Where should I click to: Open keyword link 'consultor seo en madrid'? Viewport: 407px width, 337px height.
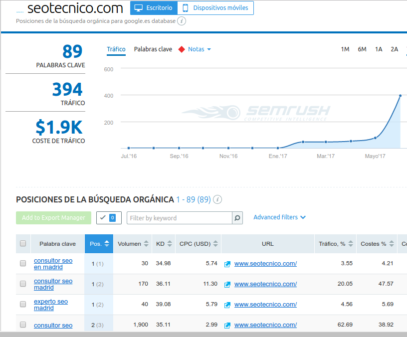(x=53, y=264)
